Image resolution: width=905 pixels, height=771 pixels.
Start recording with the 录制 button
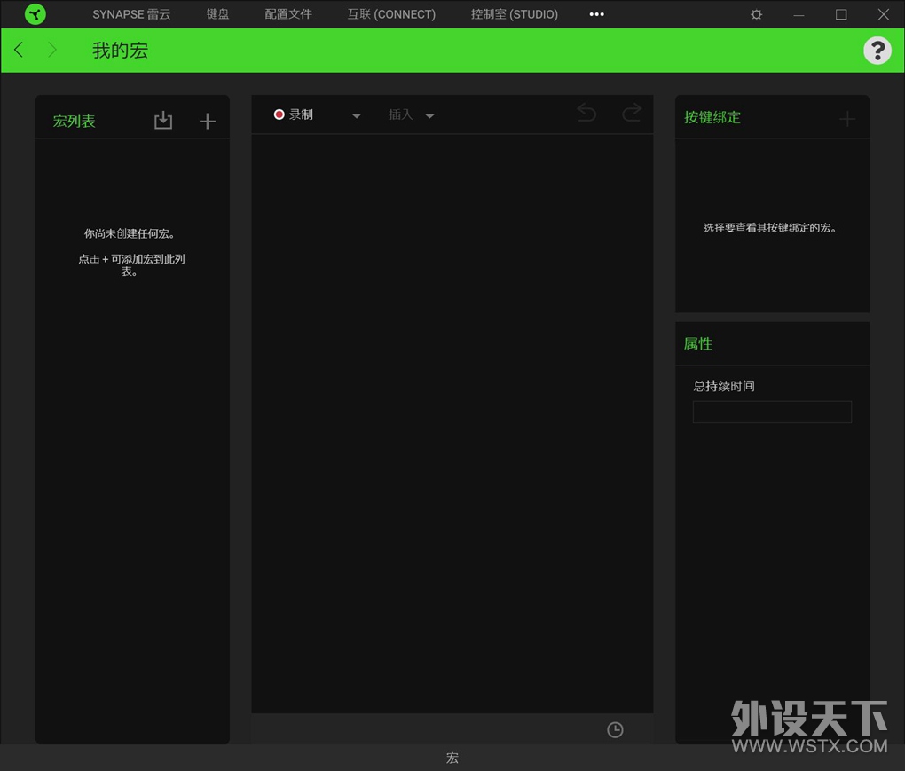293,114
